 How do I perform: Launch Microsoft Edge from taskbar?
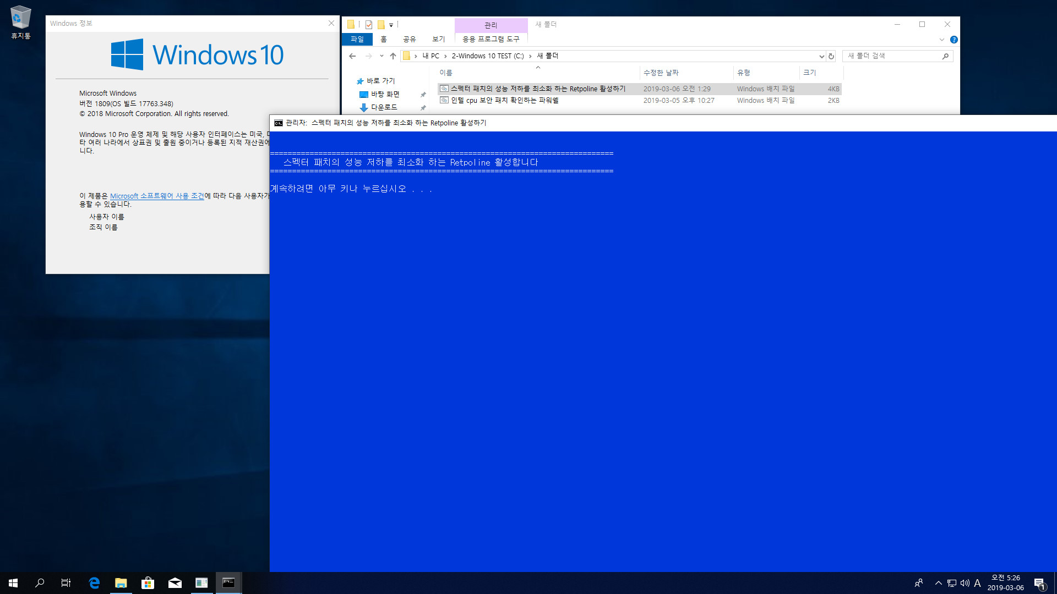[x=94, y=583]
